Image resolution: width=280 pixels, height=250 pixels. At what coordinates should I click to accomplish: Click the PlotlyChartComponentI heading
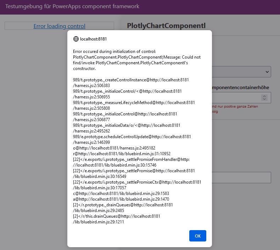coord(166,26)
